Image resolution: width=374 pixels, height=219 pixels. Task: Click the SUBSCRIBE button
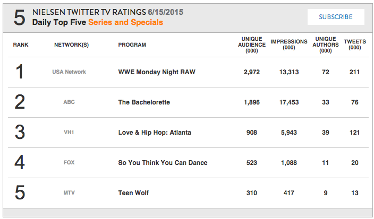[336, 17]
